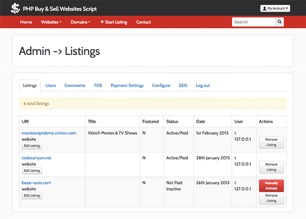Open the SEO tab
Viewport: 306px width, 219px height.
pos(183,85)
